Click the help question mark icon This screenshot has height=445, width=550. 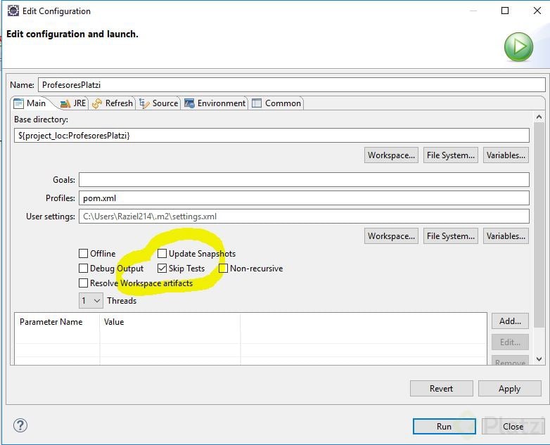(x=20, y=425)
